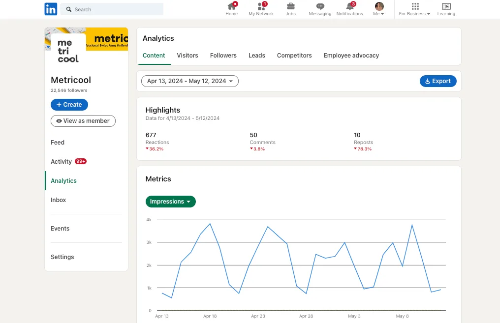
Task: Click the 10 Reposts value
Action: pos(357,135)
